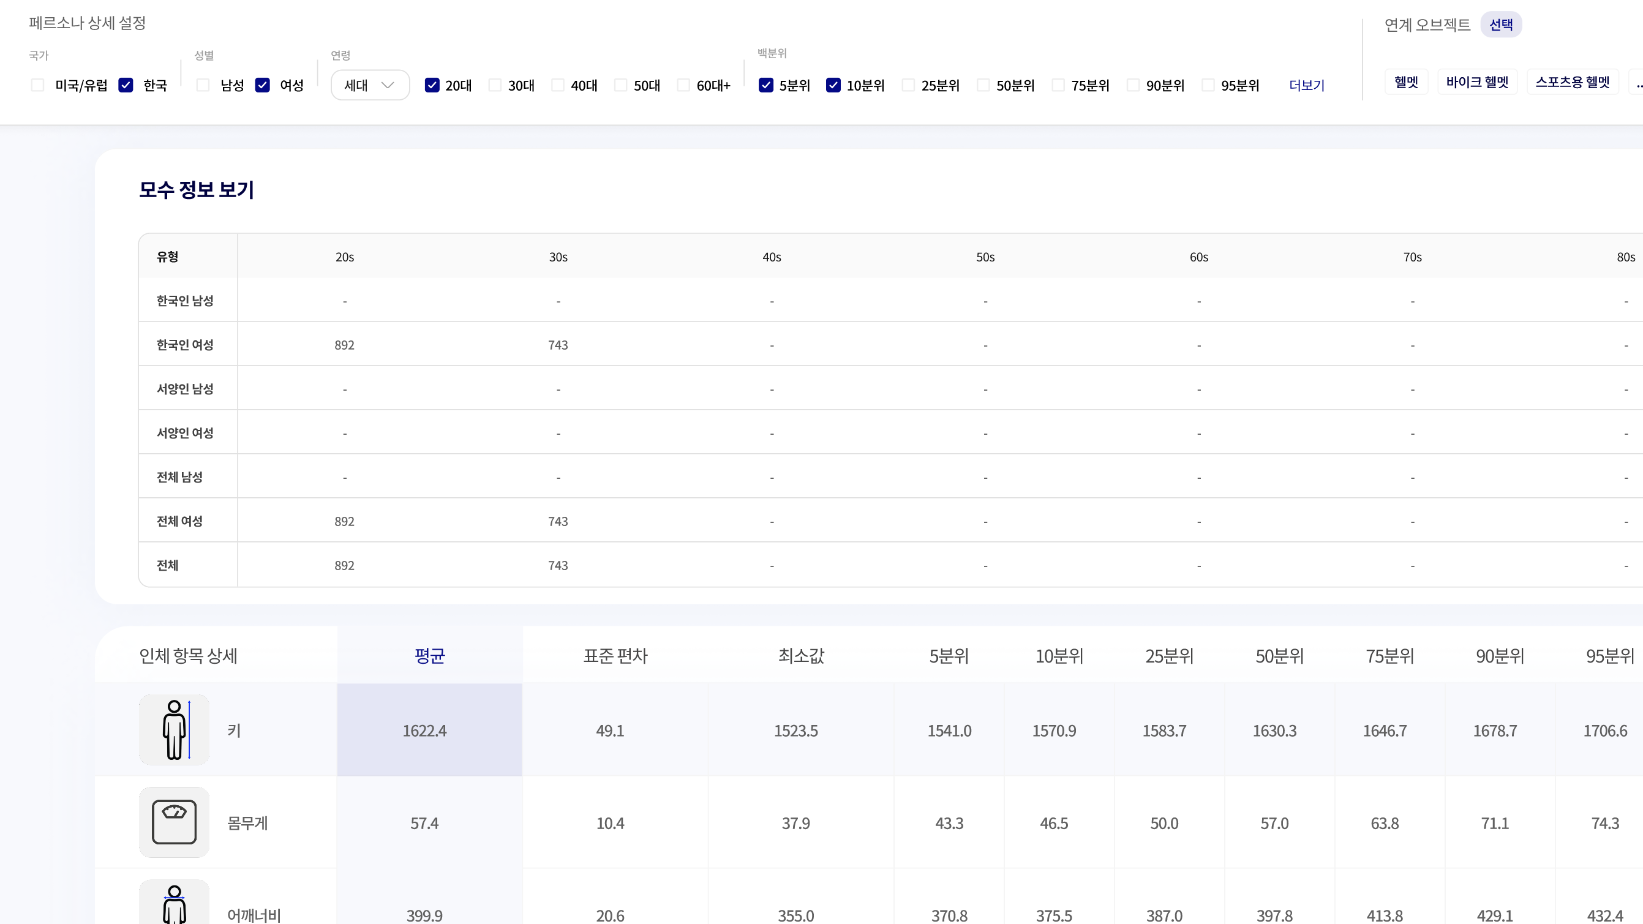Uncheck the 5분위 percentile checkbox

point(766,85)
